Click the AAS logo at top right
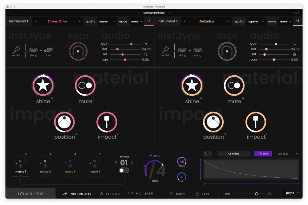The height and width of the screenshot is (205, 308). pyautogui.click(x=296, y=13)
